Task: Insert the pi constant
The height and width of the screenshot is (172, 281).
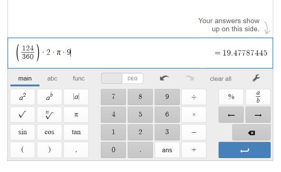Action: tap(76, 115)
